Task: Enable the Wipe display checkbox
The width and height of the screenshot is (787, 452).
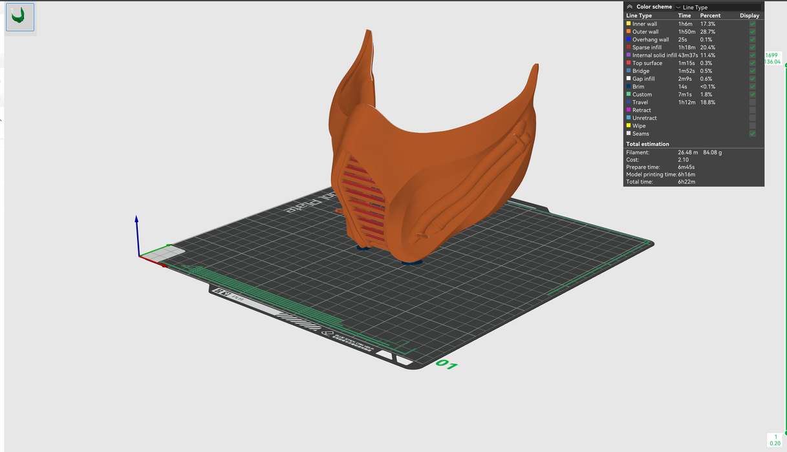Action: 752,126
